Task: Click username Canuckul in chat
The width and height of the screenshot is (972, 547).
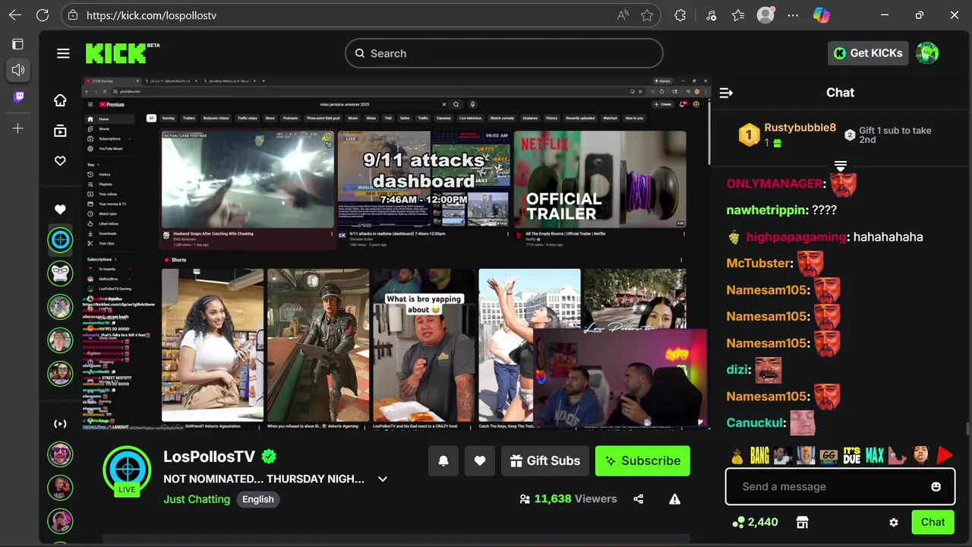Action: [755, 423]
